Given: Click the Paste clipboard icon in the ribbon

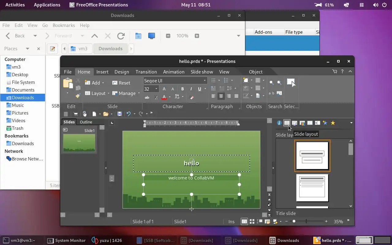Looking at the screenshot, I should click(x=68, y=84).
